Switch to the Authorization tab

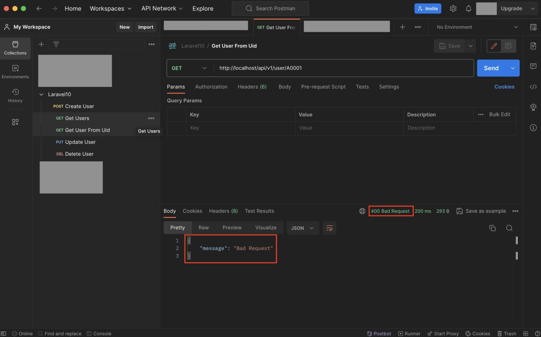(x=211, y=87)
